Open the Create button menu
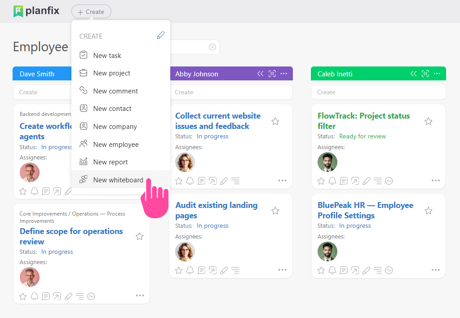The image size is (460, 318). click(91, 12)
